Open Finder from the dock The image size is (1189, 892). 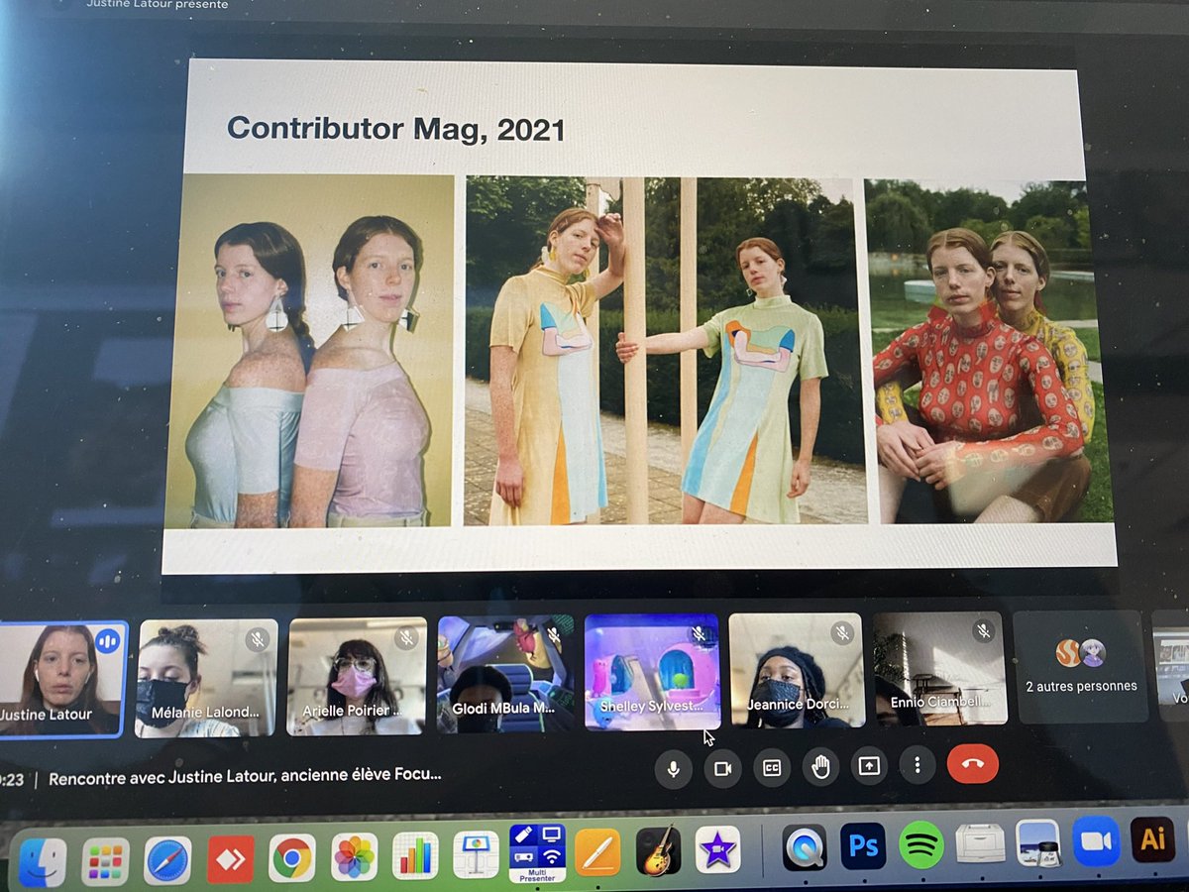(x=42, y=862)
